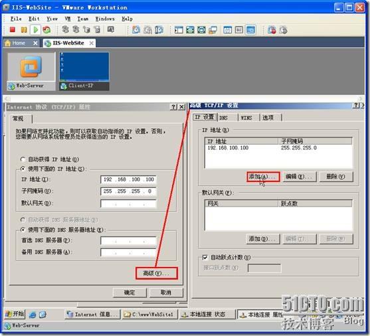Toggle the 自动跃点计数 checkbox
The height and width of the screenshot is (336, 370).
tap(205, 258)
